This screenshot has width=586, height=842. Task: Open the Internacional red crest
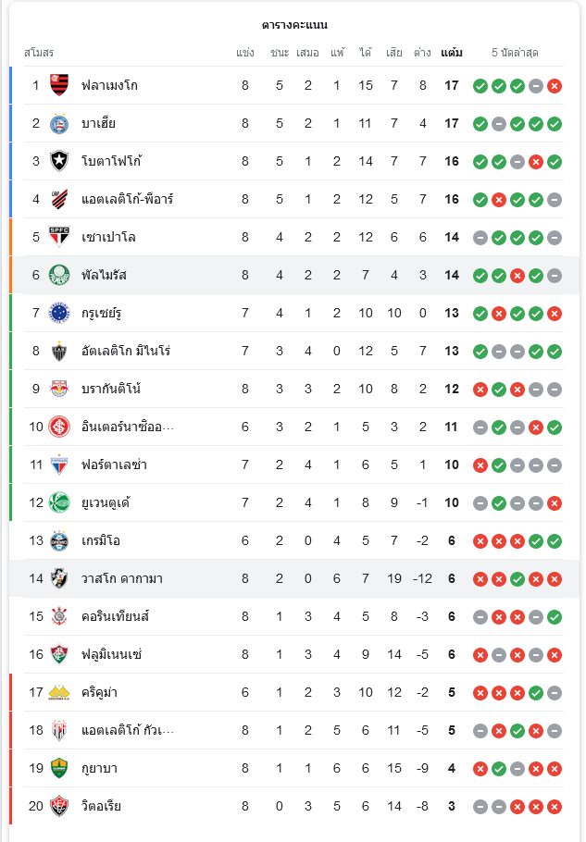pos(59,427)
